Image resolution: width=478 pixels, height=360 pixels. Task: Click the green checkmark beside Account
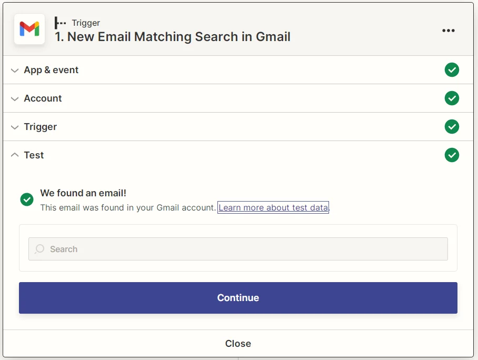(x=452, y=98)
